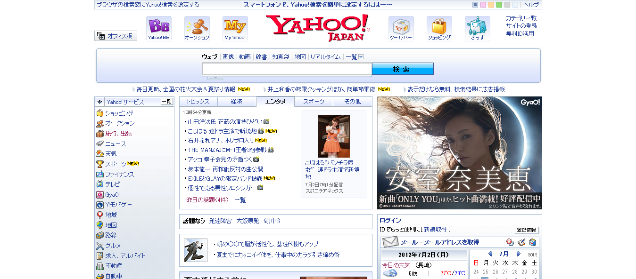
Task: Click the GyaO! icon in the sidebar
Action: point(100,194)
